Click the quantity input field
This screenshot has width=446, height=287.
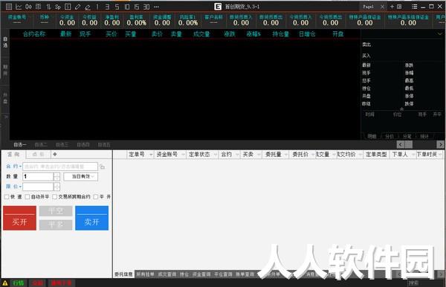38,176
